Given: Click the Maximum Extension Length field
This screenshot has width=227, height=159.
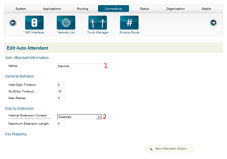Looking at the screenshot, I should (61, 124).
